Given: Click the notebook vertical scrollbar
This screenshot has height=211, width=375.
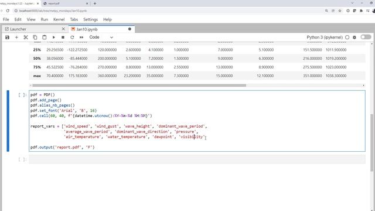Looking at the screenshot, I should click(371, 142).
